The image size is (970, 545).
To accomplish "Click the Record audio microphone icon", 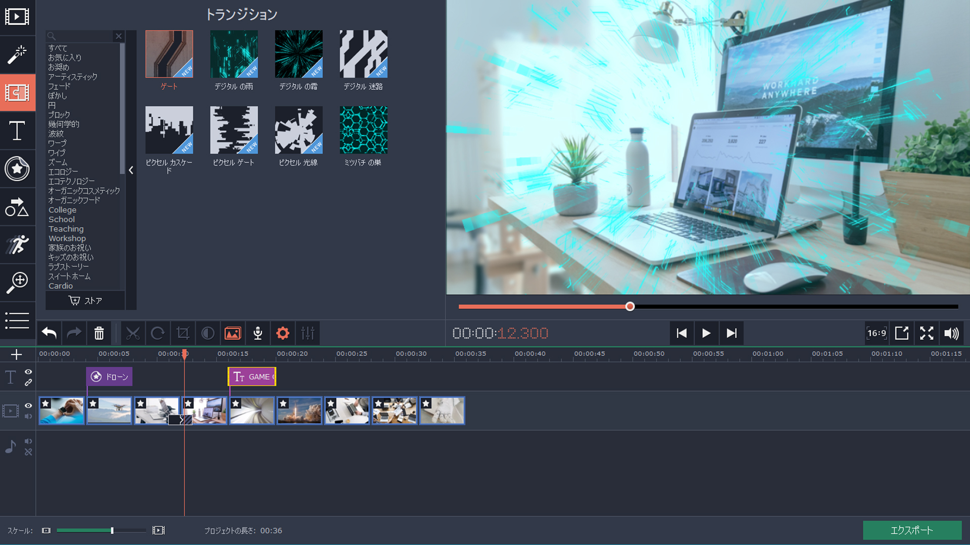I will pyautogui.click(x=258, y=333).
